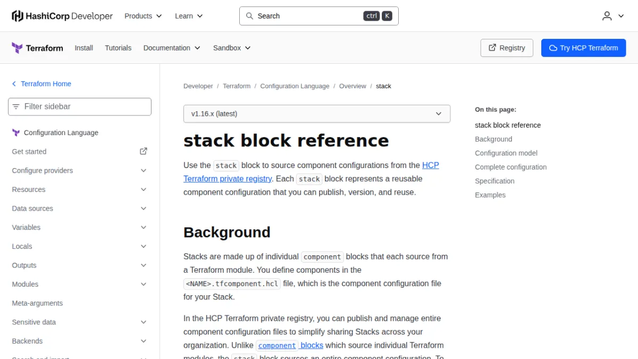Screen dimensions: 638x359
Task: Jump to Configuration model section
Action: point(506,153)
